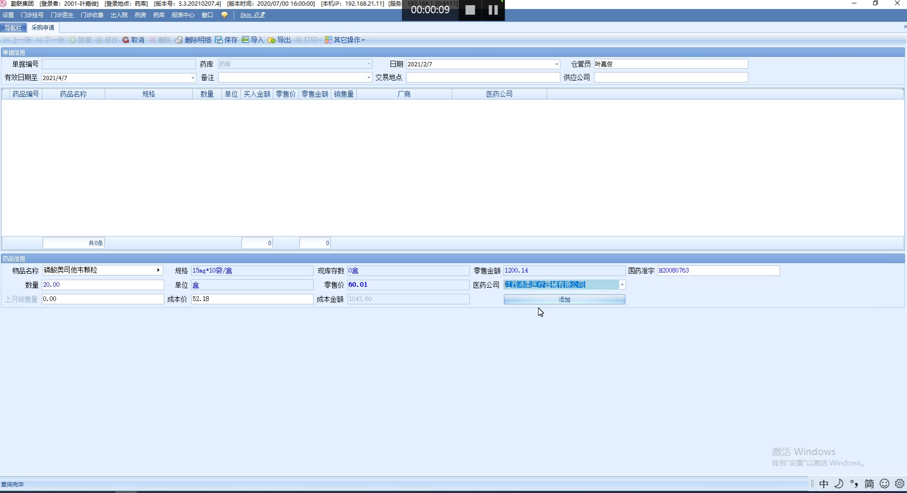The width and height of the screenshot is (907, 493).
Task: Open the 门诊收费 menu
Action: coord(92,15)
